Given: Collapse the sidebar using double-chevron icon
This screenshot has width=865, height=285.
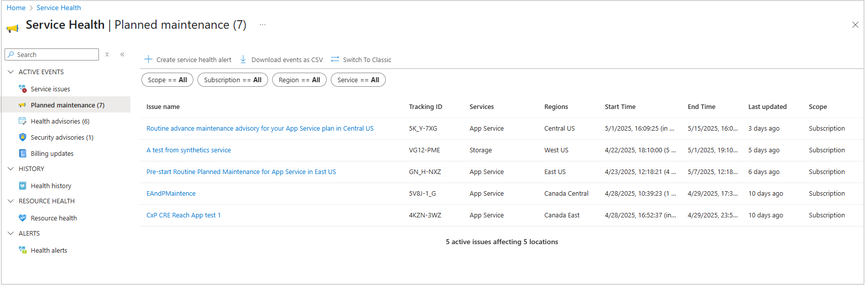Looking at the screenshot, I should click(x=122, y=54).
